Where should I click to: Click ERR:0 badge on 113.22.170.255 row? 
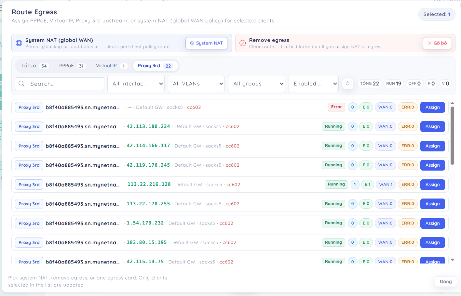click(408, 204)
